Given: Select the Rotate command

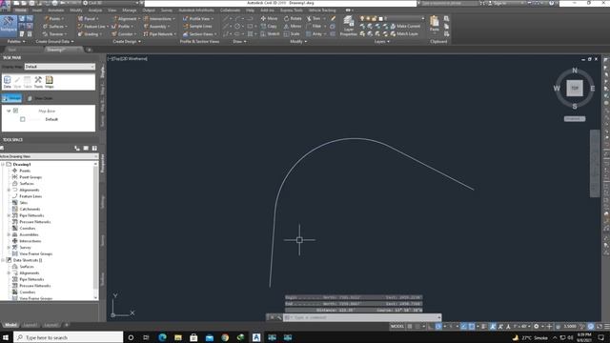Looking at the screenshot, I should (x=293, y=18).
